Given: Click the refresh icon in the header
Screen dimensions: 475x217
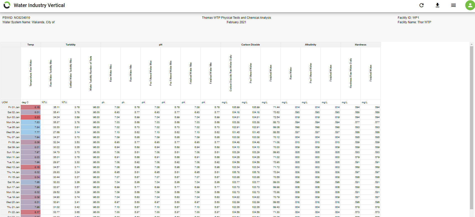Looking at the screenshot, I should point(421,5).
